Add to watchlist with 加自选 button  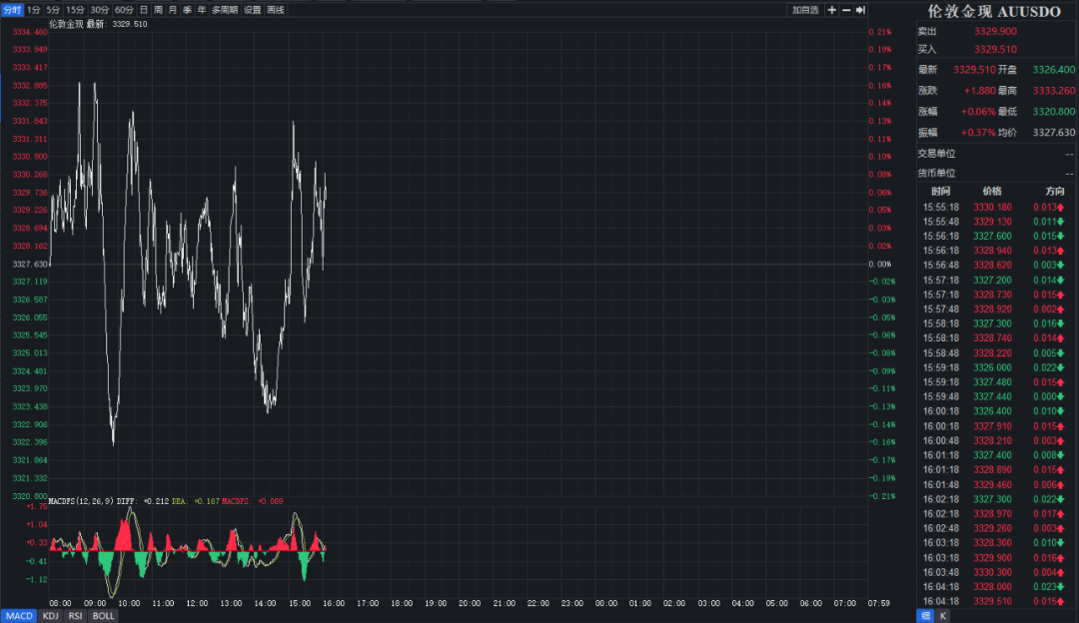click(x=804, y=10)
